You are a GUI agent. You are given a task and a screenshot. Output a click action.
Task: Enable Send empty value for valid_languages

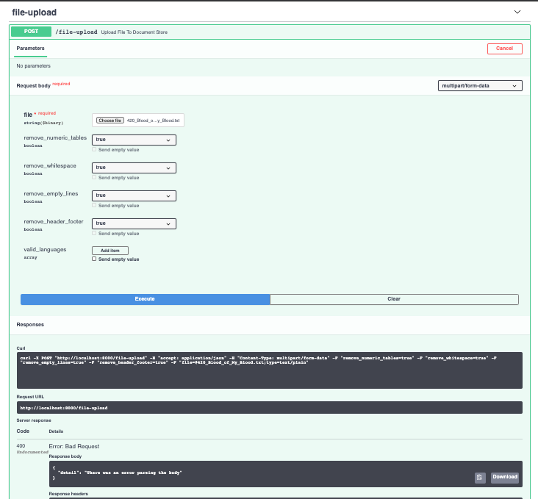click(94, 259)
